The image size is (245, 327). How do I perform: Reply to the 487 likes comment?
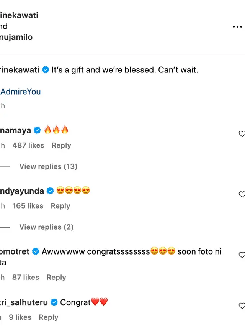61,145
